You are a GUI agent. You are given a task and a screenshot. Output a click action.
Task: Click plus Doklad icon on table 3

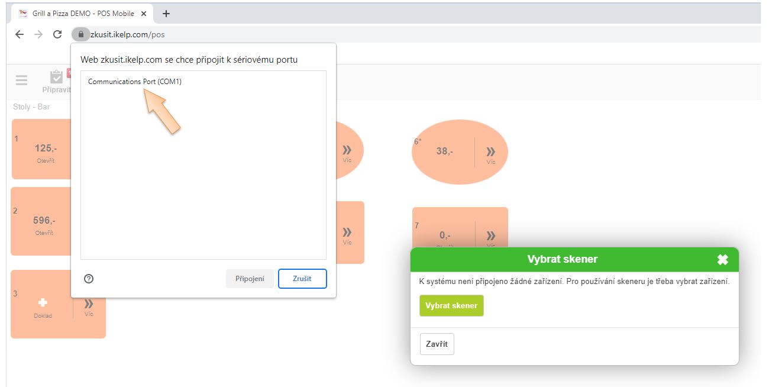click(43, 303)
